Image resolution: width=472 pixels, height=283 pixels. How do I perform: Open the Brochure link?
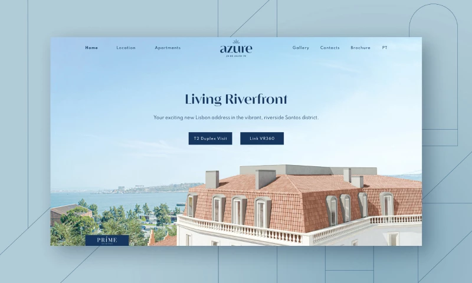[360, 48]
